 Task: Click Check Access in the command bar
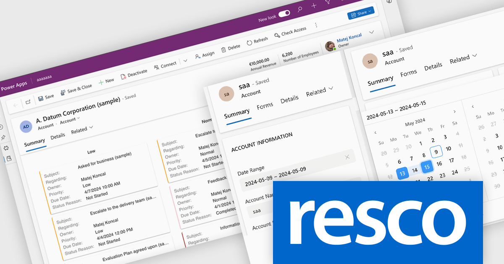(290, 32)
